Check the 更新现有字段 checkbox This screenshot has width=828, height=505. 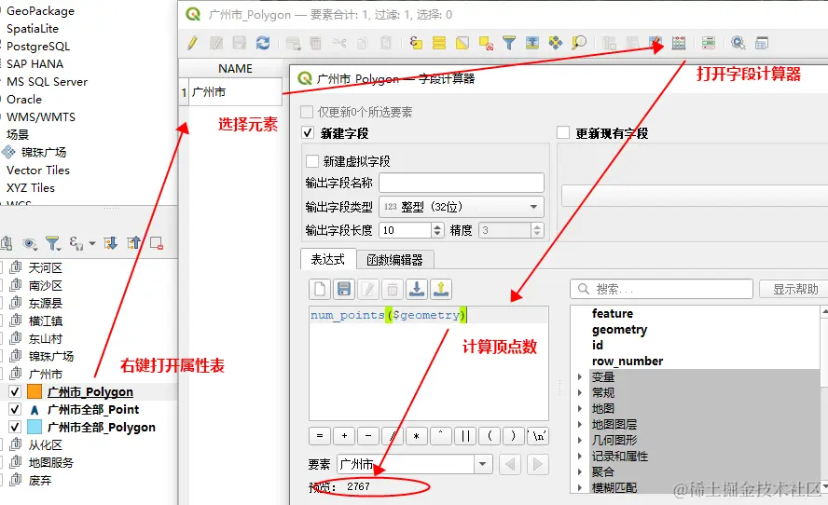563,132
